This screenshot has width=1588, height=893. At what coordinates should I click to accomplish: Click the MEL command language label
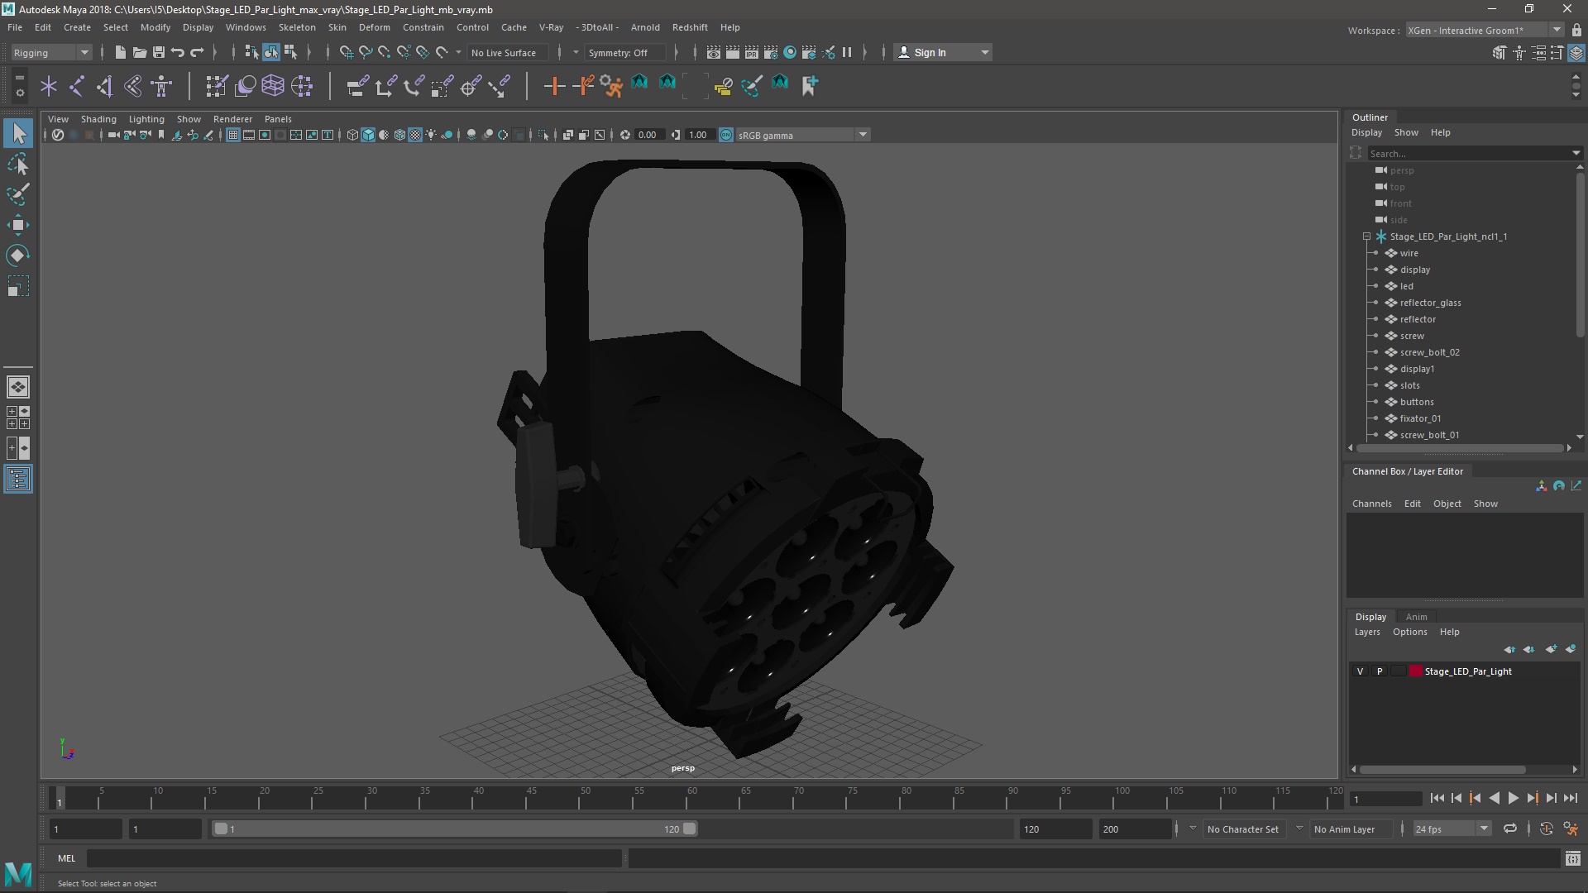click(x=66, y=858)
